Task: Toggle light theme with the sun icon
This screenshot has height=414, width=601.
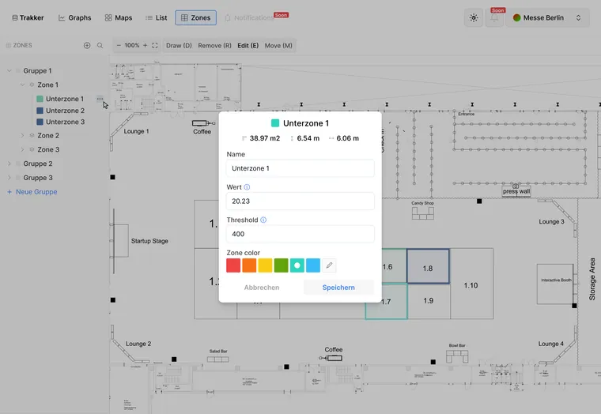Action: coord(474,17)
